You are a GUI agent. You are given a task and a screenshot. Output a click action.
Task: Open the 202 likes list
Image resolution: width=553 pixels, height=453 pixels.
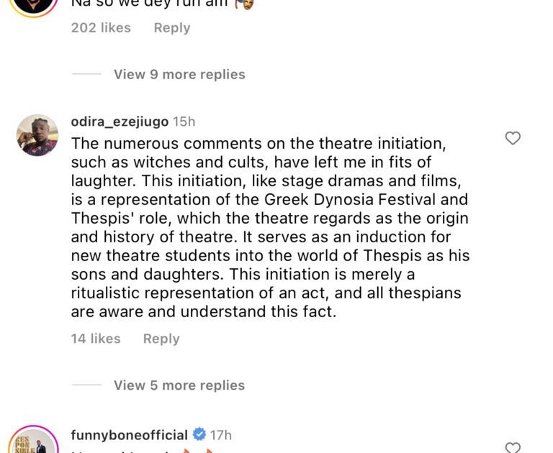click(101, 28)
